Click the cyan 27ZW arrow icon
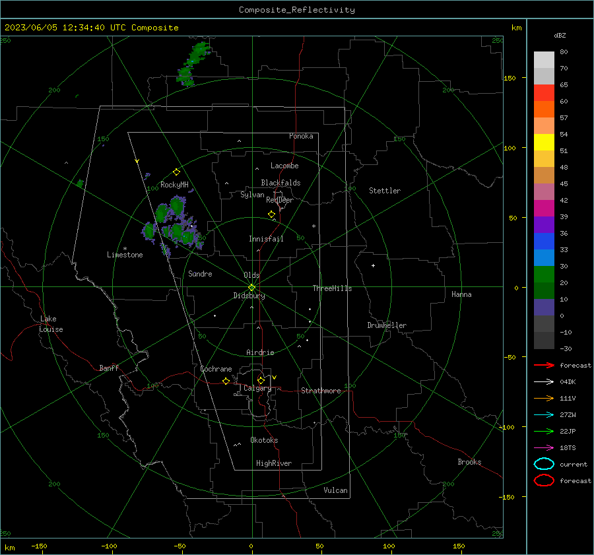 coord(544,415)
